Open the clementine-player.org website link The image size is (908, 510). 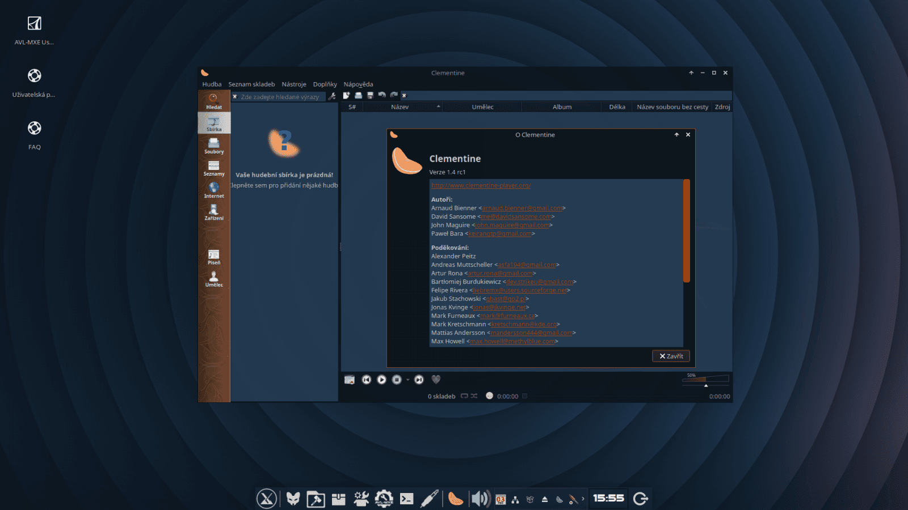coord(480,185)
